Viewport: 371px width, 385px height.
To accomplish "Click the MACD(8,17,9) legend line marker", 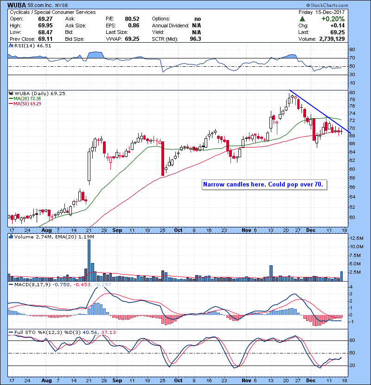I will tap(11, 285).
